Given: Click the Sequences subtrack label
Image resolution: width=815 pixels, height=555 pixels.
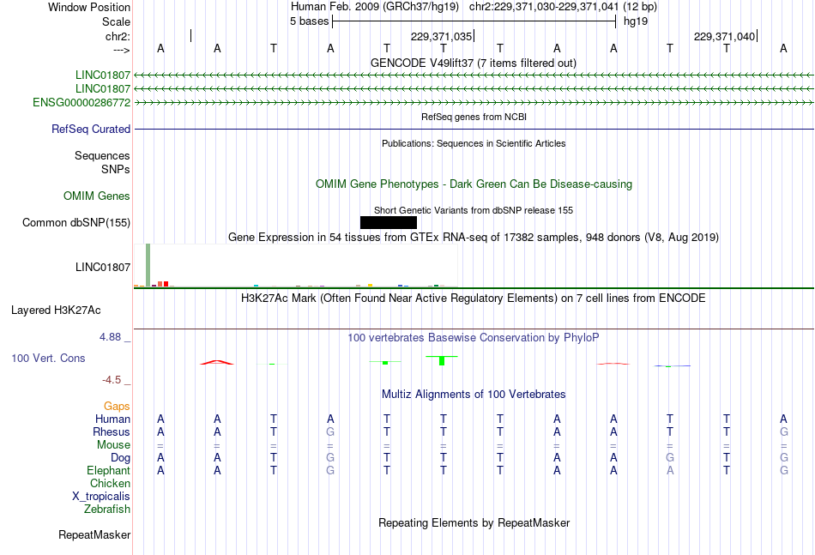Looking at the screenshot, I should pos(102,155).
